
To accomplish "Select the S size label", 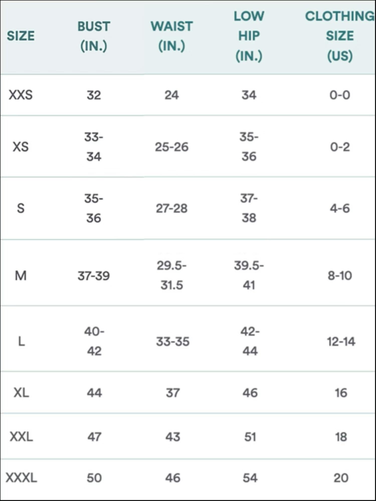I will pos(21,208).
